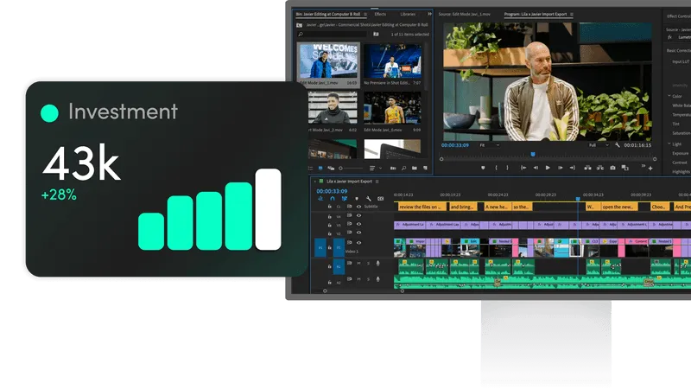691x389 pixels.
Task: Switch Project panel to icon view
Action: [x=320, y=168]
